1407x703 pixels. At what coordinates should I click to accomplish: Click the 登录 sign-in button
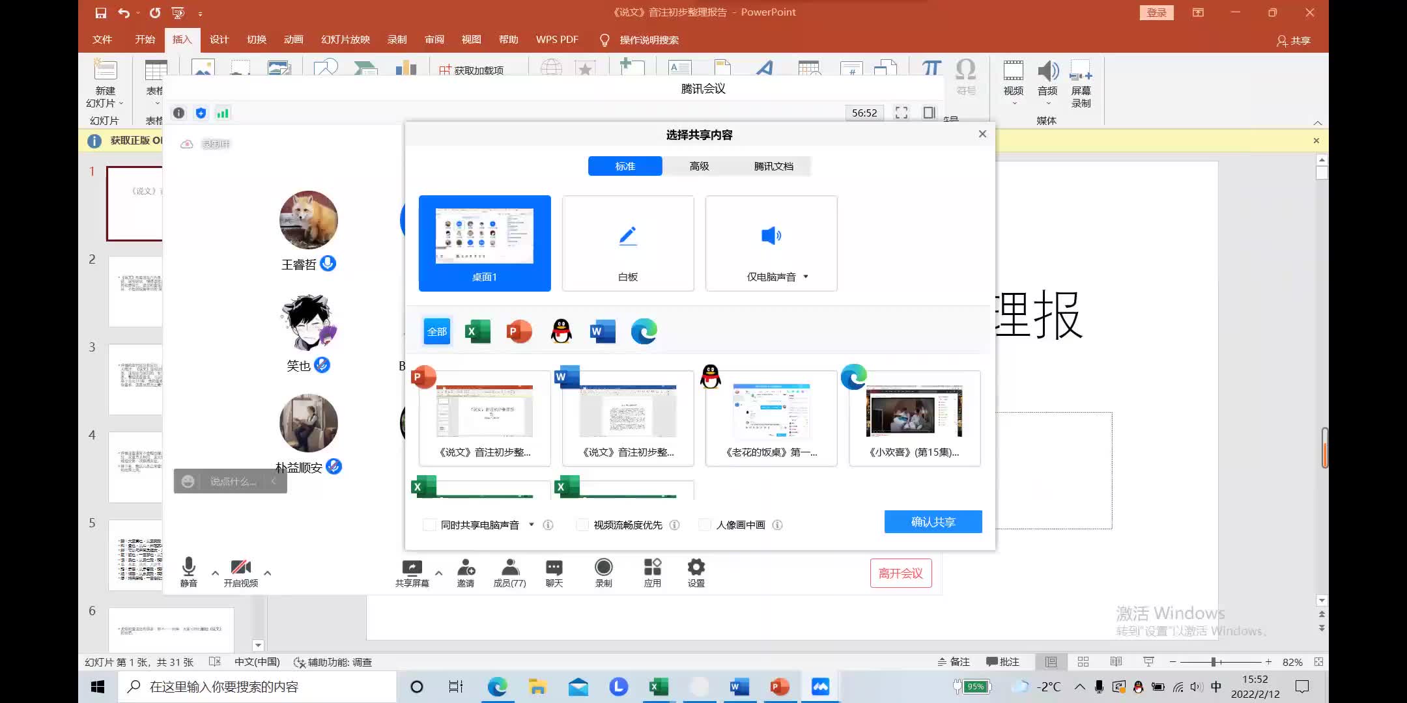tap(1157, 12)
